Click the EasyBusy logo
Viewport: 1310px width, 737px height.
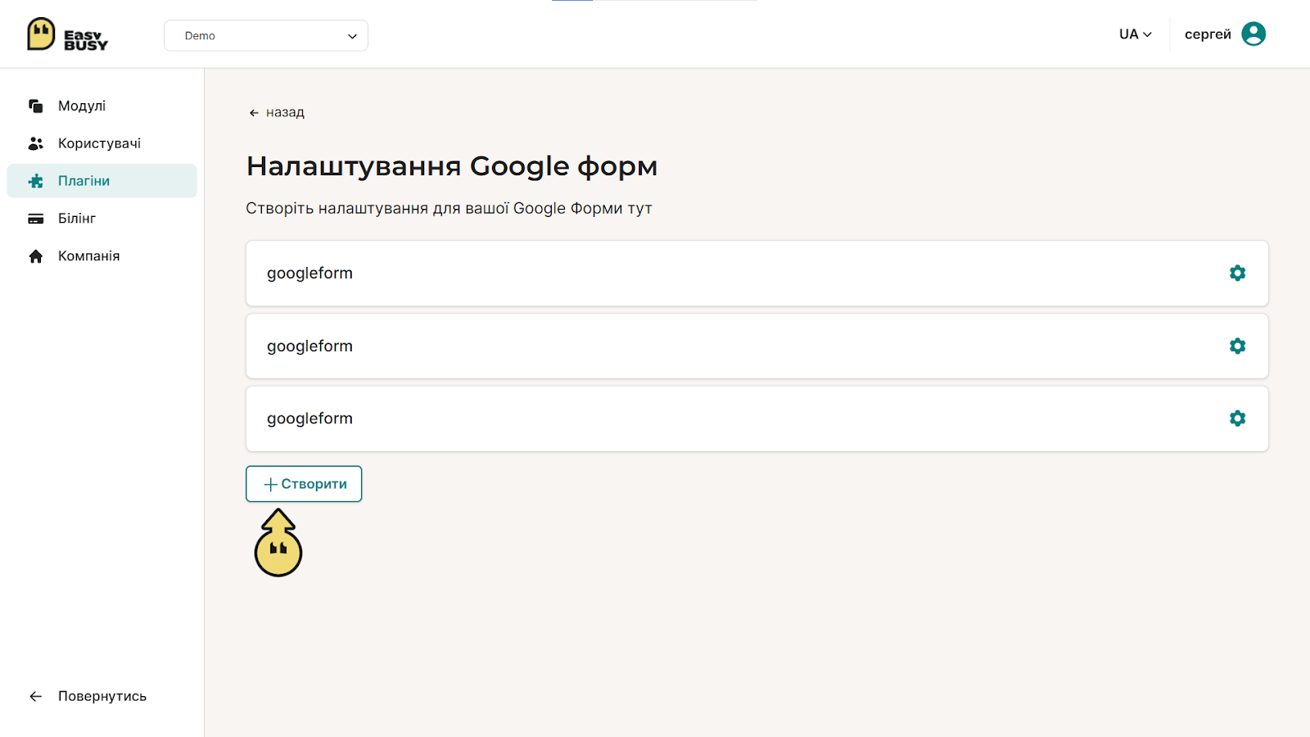pos(67,34)
